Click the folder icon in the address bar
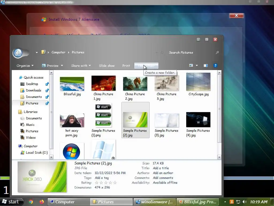This screenshot has width=274, height=206. point(43,52)
